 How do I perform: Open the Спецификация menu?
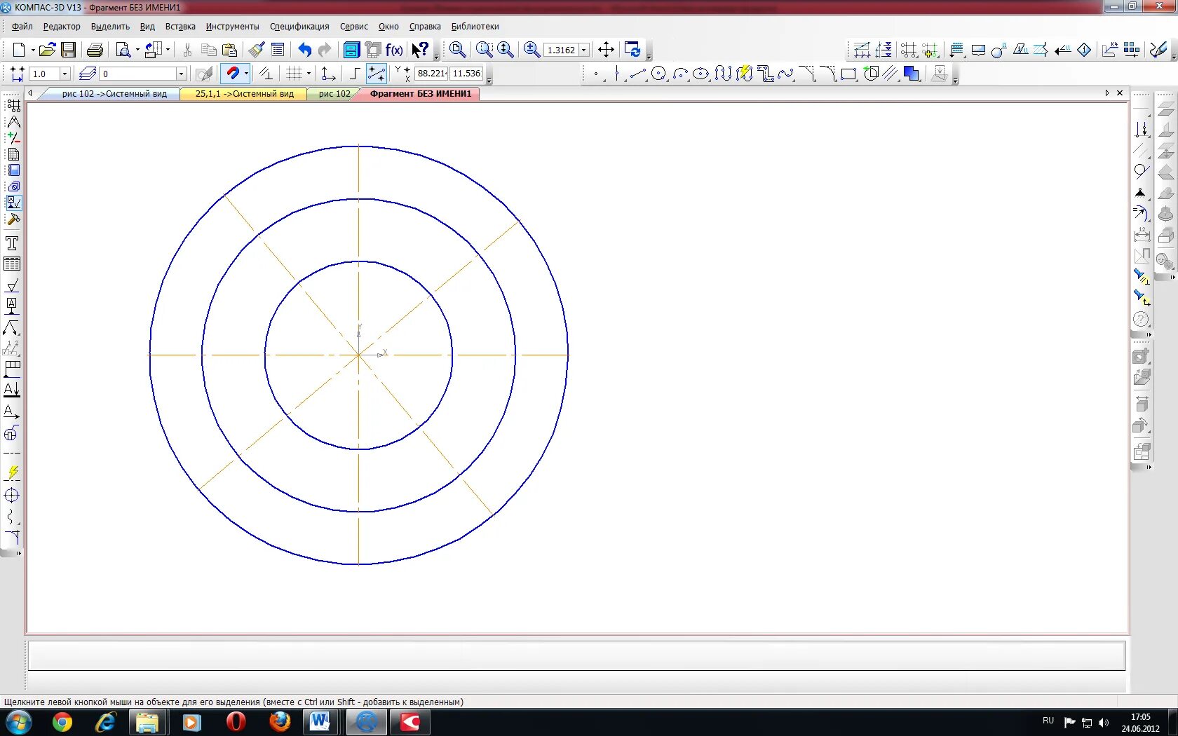click(299, 27)
